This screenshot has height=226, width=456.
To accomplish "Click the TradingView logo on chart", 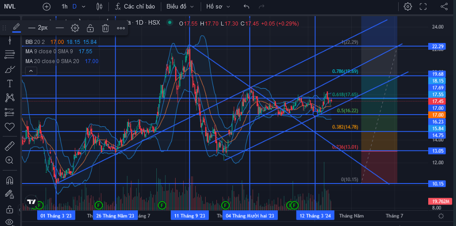I will [31, 201].
